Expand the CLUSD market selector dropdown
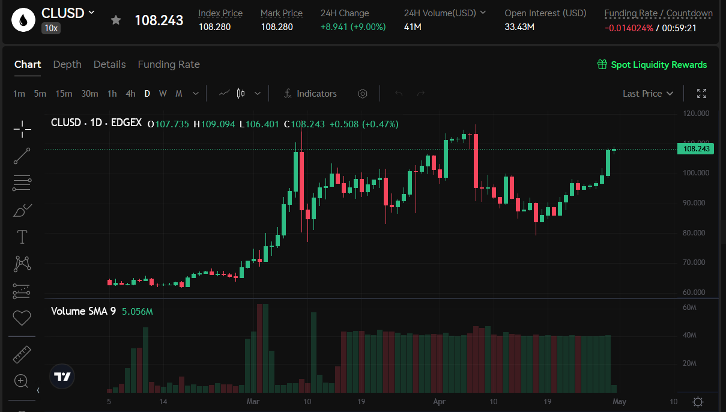The height and width of the screenshot is (412, 726). tap(91, 12)
